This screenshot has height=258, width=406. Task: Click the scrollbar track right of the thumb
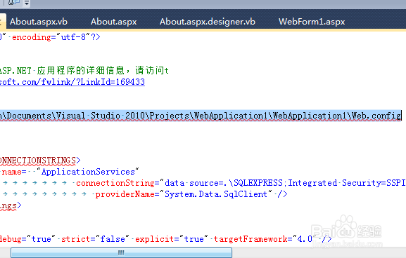coord(319,252)
